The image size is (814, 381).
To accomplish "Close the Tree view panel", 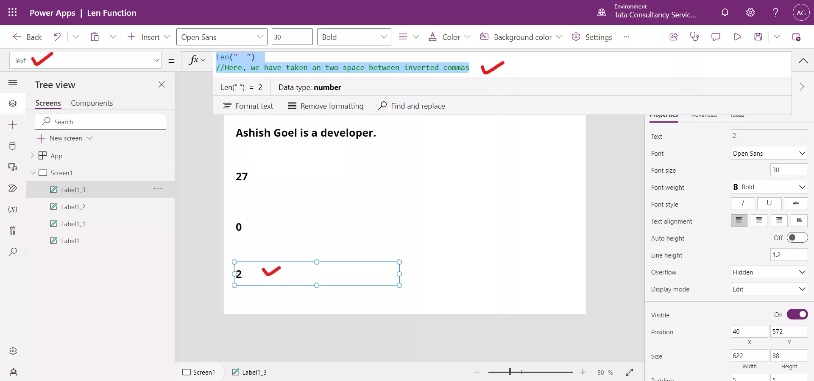I will click(162, 84).
